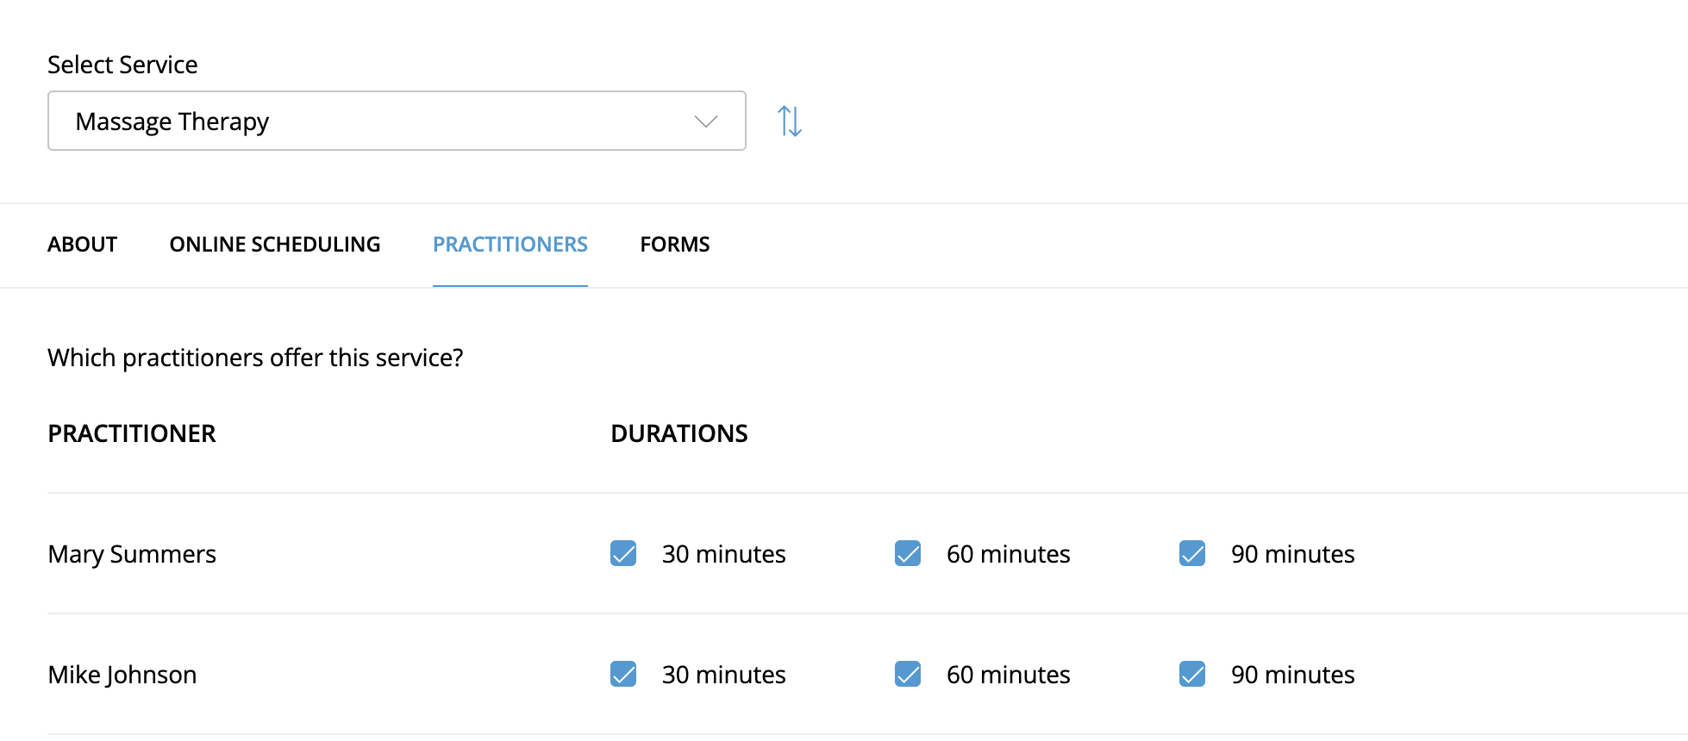Click the PRACTITIONER column header
The width and height of the screenshot is (1688, 741).
pyautogui.click(x=132, y=433)
